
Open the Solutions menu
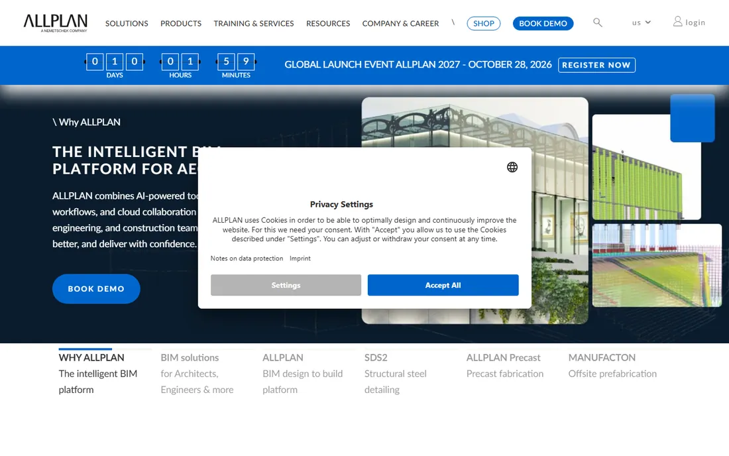coord(127,23)
